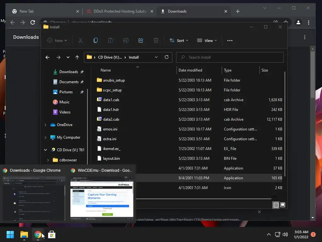Expand the address bar history dropdown
Image resolution: width=322 pixels, height=242 pixels.
point(156,57)
